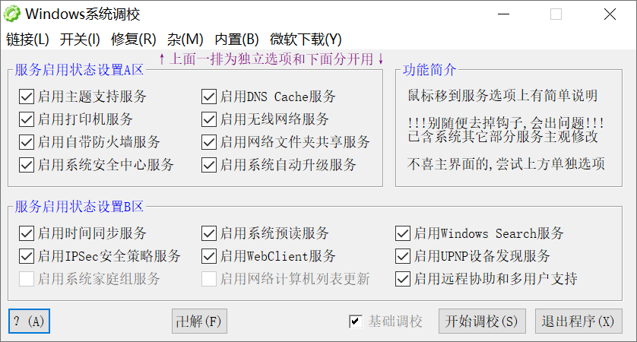Open the 微软下载(Y) menu
The height and width of the screenshot is (342, 637).
(x=306, y=40)
